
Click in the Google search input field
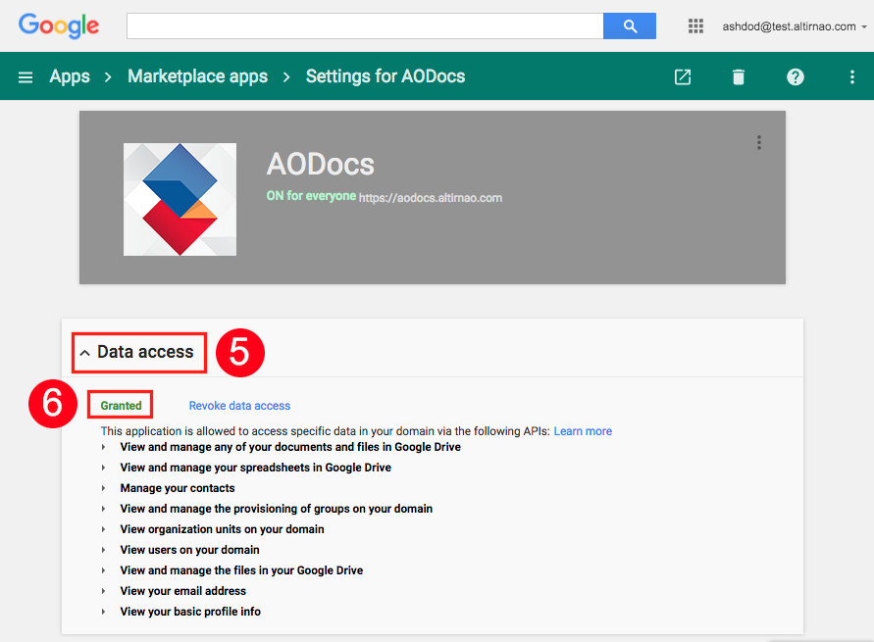coord(365,26)
